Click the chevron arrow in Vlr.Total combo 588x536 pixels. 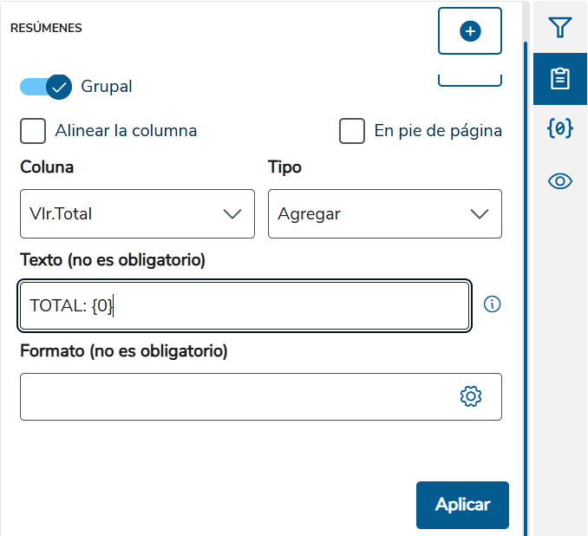click(232, 214)
